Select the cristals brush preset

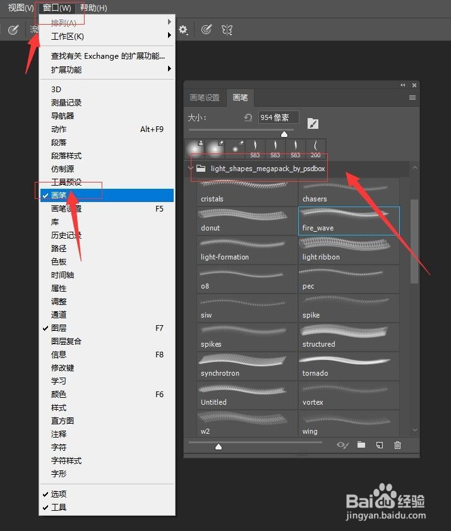coord(246,192)
